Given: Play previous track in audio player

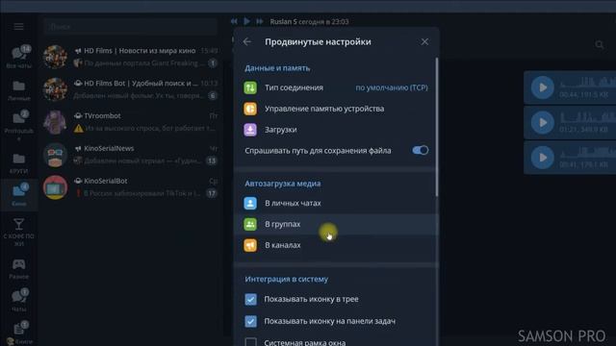Looking at the screenshot, I should coord(234,21).
